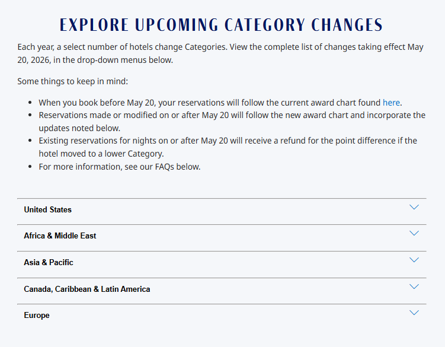Click the Africa & Middle East chevron icon
Image resolution: width=445 pixels, height=347 pixels.
coord(414,233)
